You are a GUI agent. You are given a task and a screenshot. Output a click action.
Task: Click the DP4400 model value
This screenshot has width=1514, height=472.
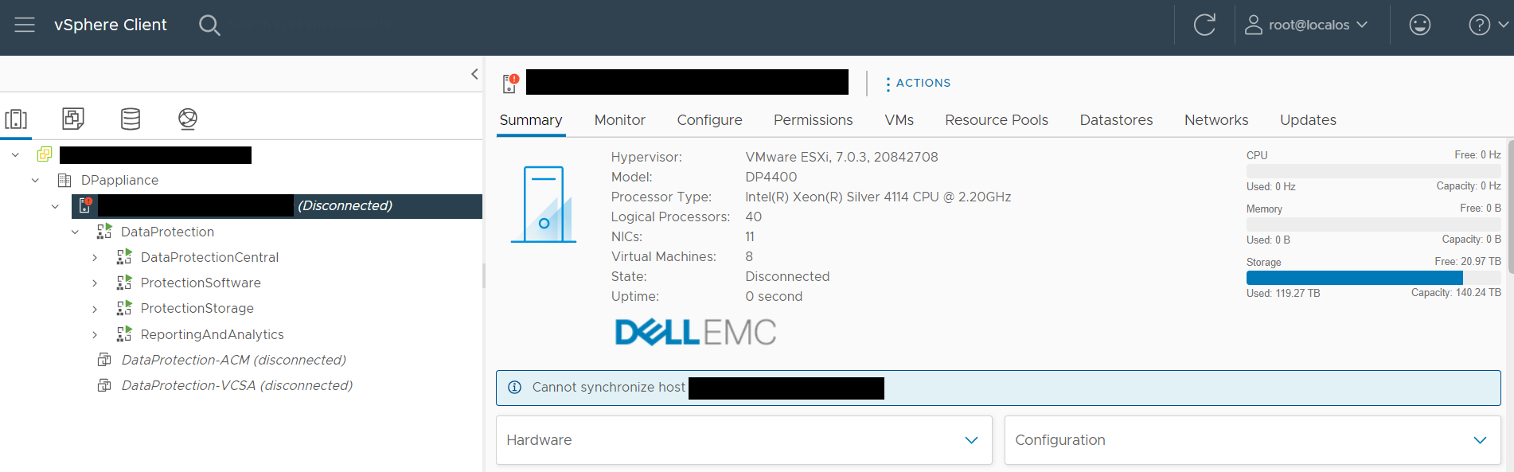[x=771, y=177]
